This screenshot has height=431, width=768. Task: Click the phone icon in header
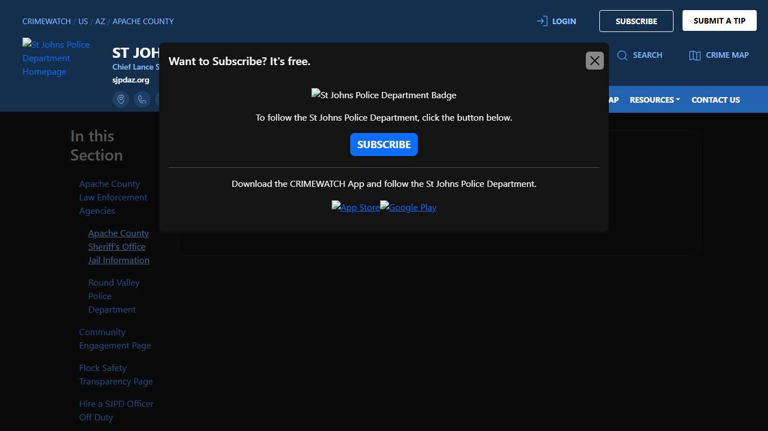[142, 99]
